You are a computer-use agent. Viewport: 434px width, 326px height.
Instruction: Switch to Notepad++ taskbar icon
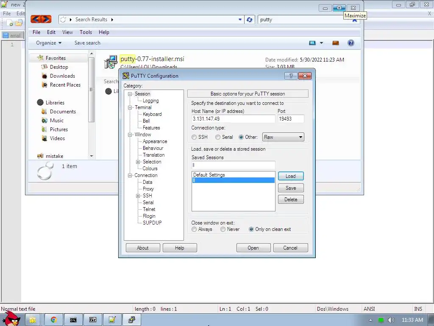pyautogui.click(x=112, y=320)
